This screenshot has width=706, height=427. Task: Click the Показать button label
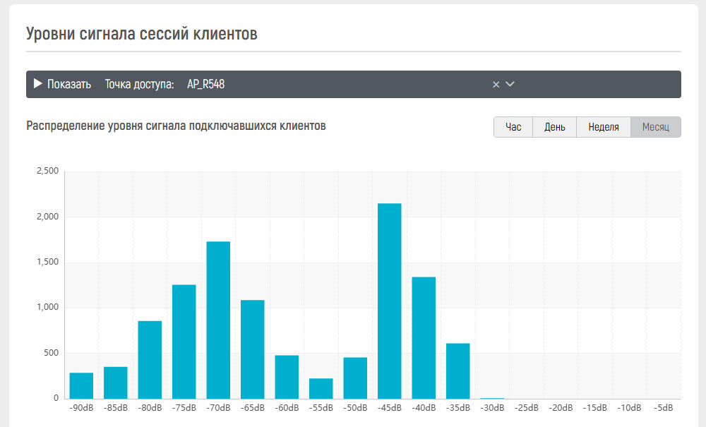69,84
